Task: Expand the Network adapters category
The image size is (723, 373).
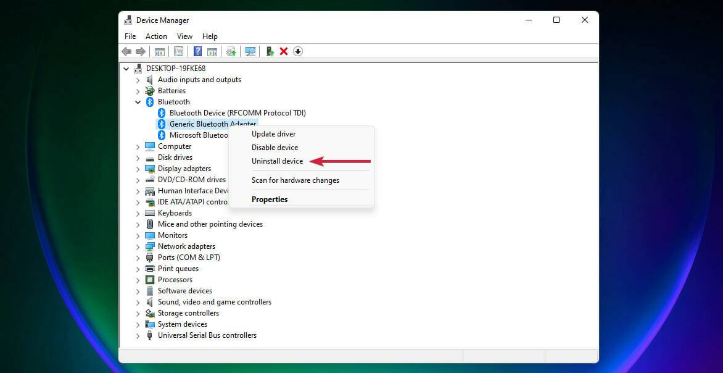Action: pos(138,246)
